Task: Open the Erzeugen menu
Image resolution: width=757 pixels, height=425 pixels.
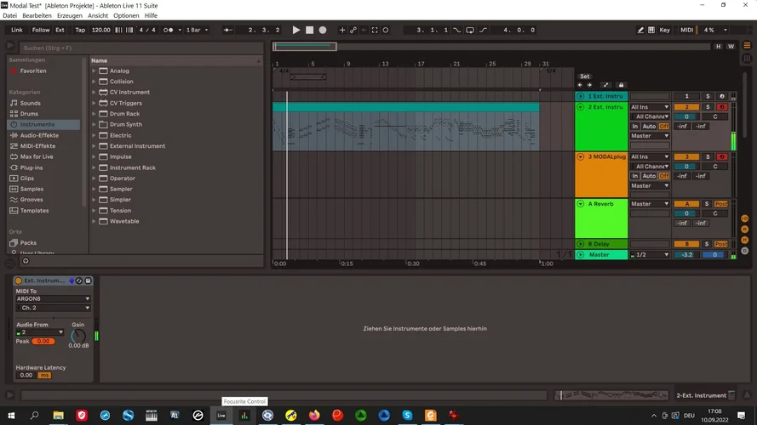Action: click(x=70, y=15)
